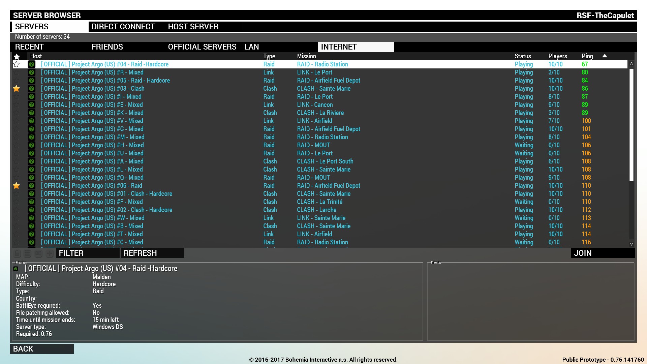Switch to the OFFICIAL SERVERS tab
This screenshot has width=647, height=364.
(202, 47)
